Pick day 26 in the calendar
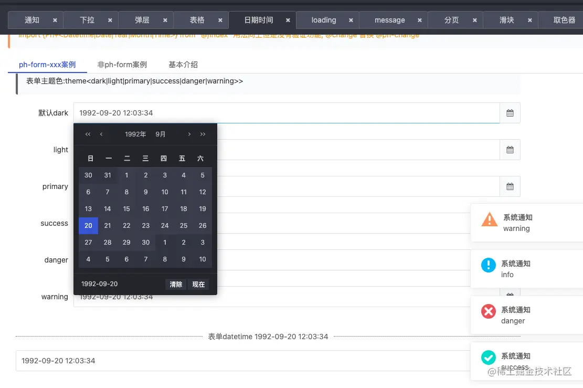 point(203,226)
